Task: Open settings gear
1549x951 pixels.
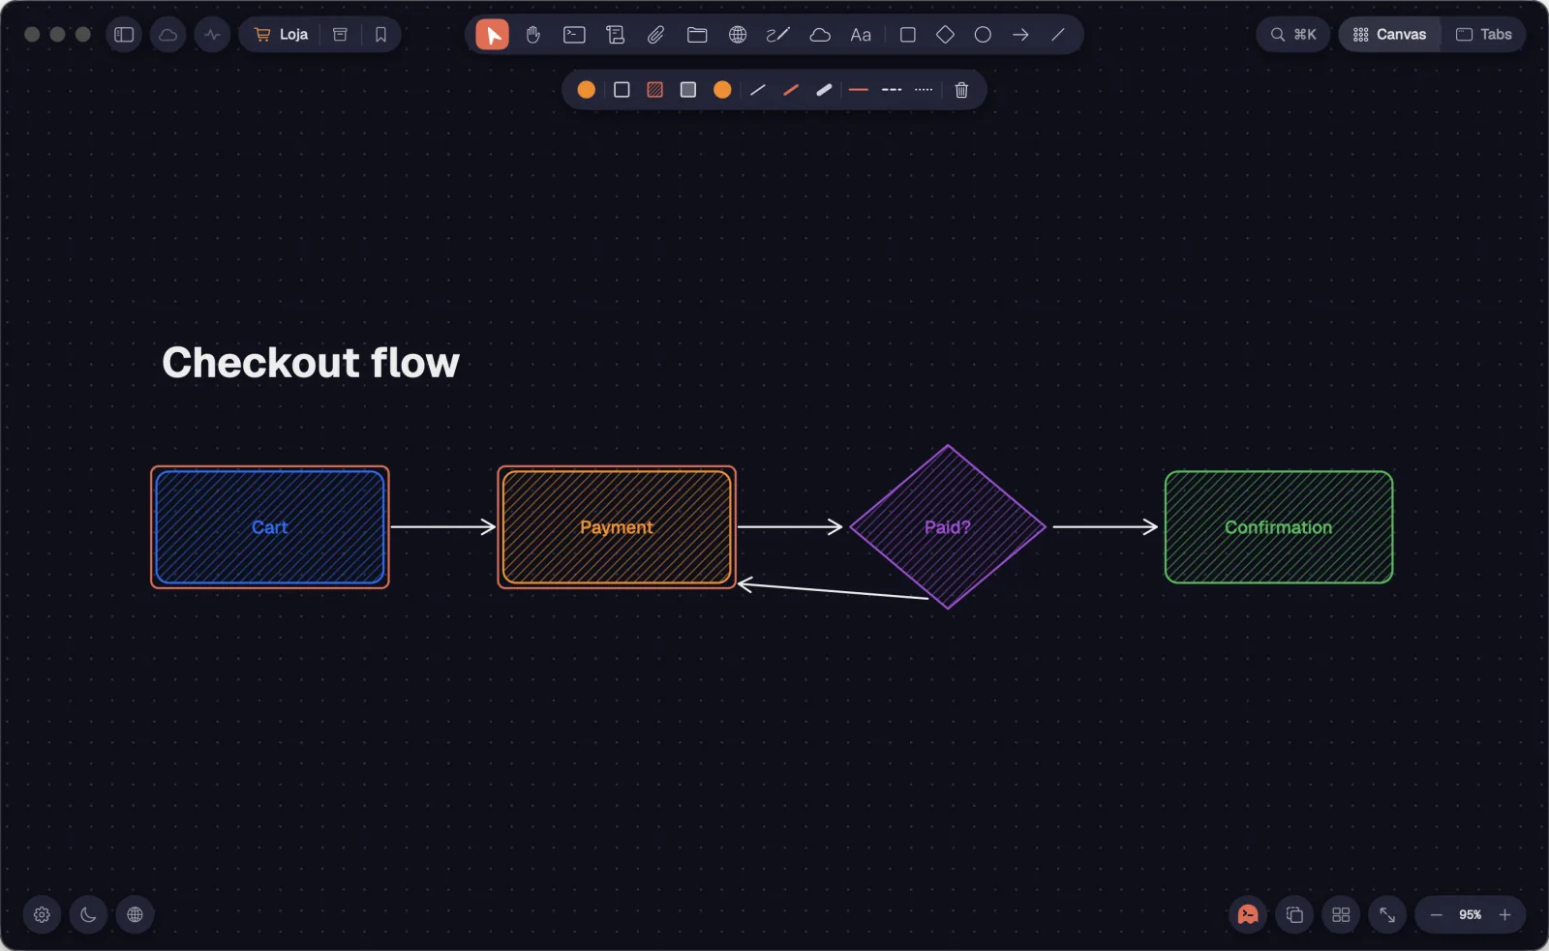Action: click(x=42, y=914)
